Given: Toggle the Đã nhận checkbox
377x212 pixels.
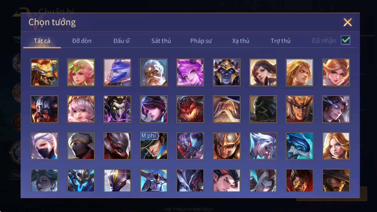Looking at the screenshot, I should pyautogui.click(x=346, y=40).
